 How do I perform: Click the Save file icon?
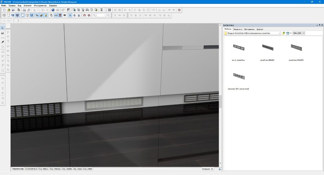[x=13, y=10]
